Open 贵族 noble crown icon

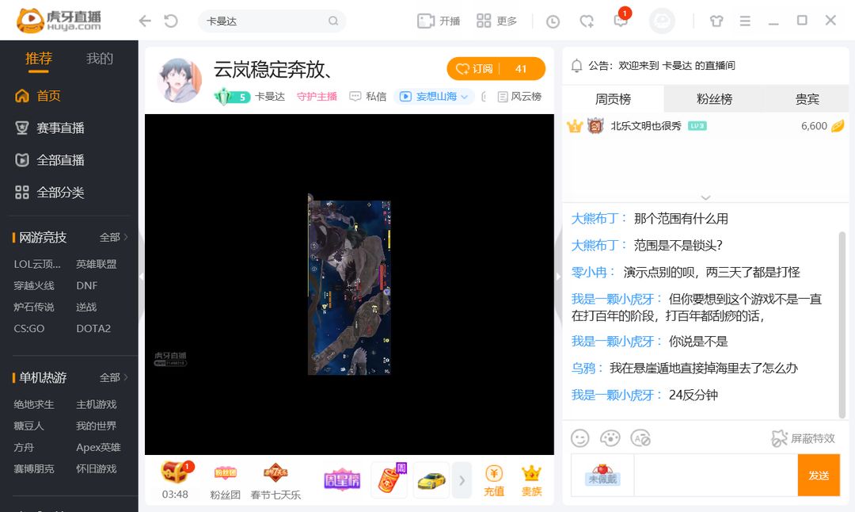click(x=531, y=480)
